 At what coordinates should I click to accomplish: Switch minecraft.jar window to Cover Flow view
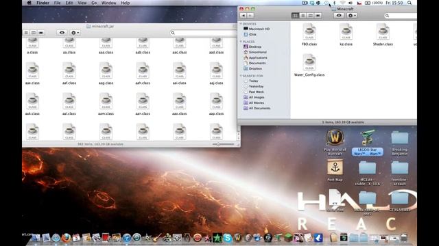pyautogui.click(x=41, y=33)
